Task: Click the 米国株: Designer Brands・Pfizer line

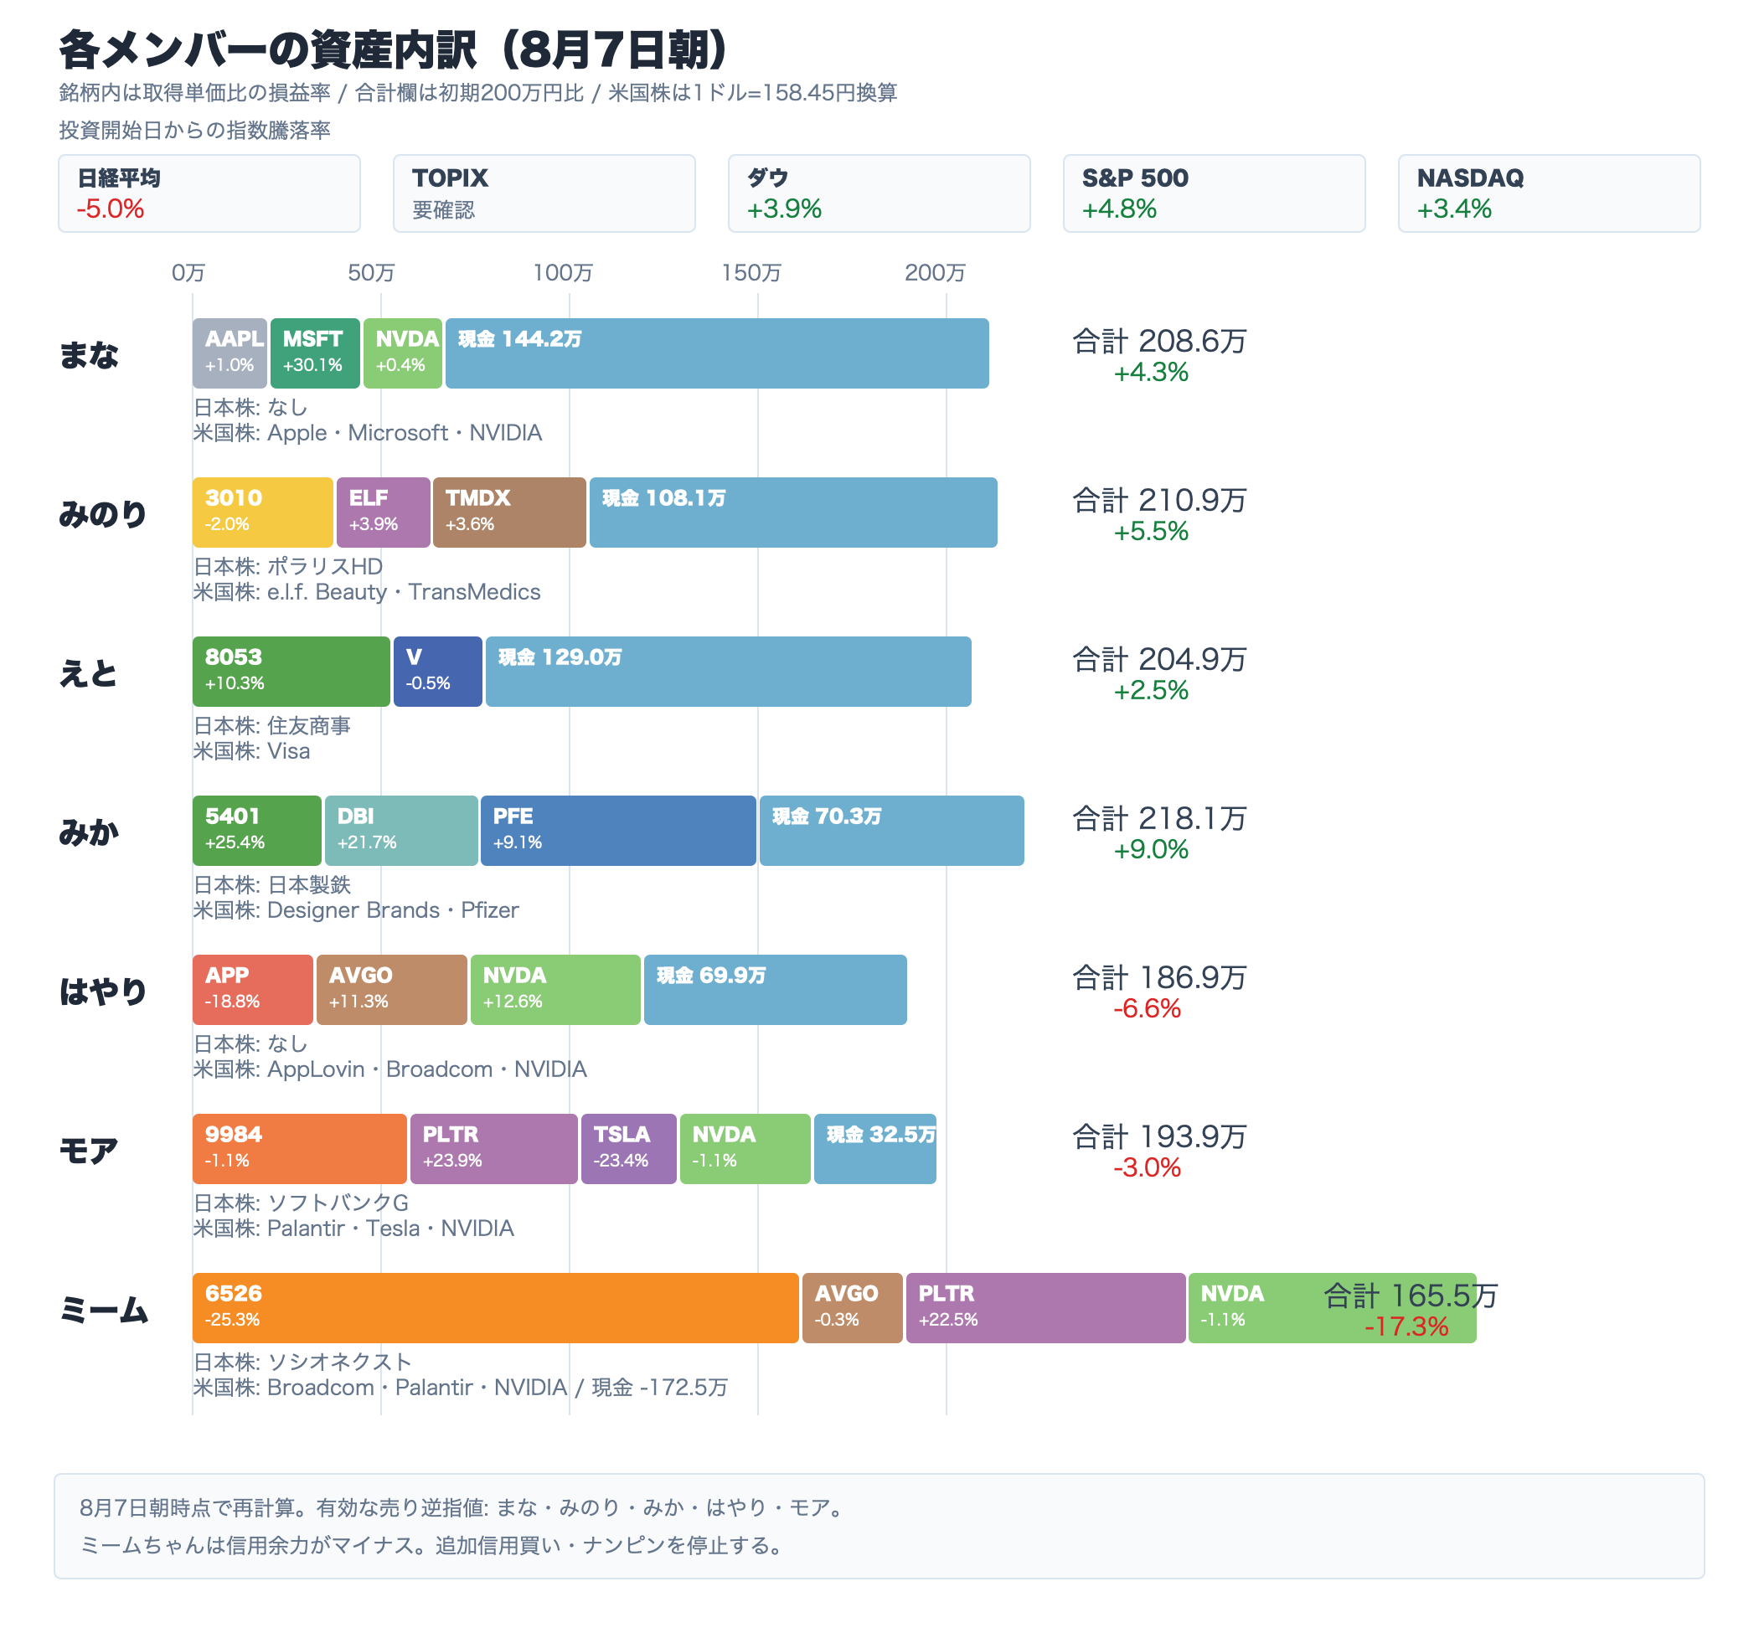Action: coord(356,910)
